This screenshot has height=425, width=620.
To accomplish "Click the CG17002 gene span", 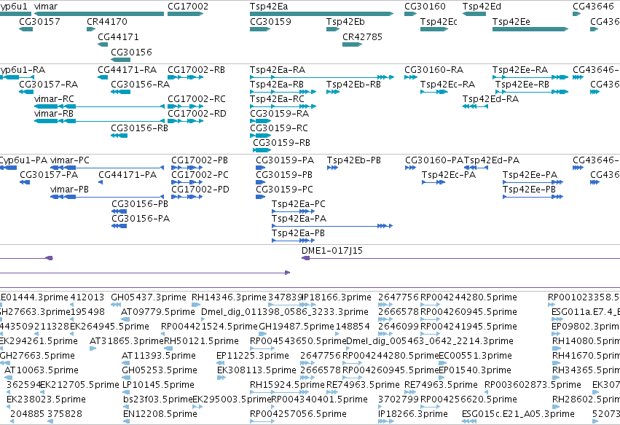I will tap(186, 14).
